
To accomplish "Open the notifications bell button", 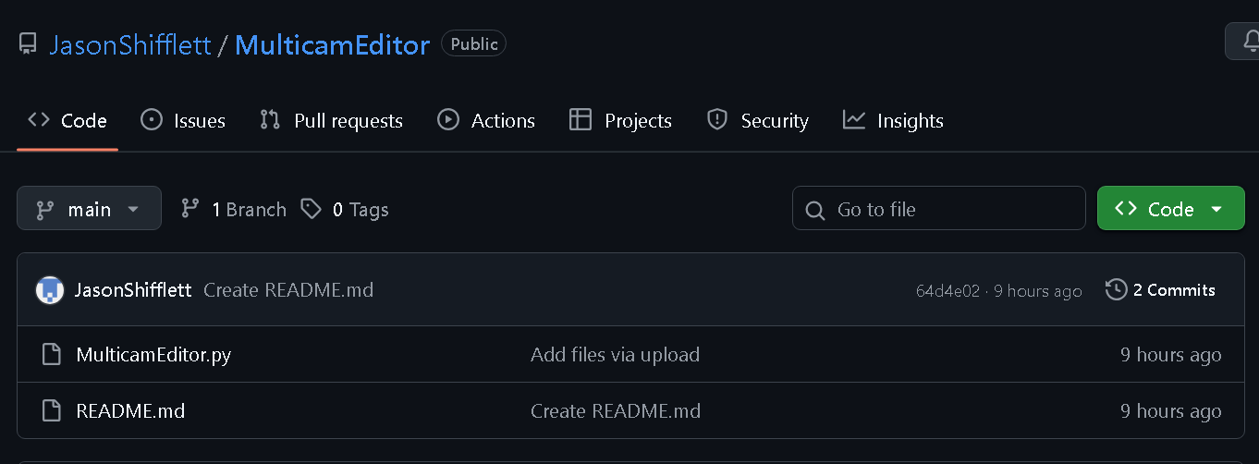I will coord(1245,43).
